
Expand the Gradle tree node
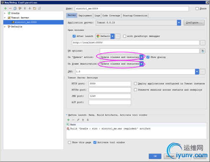point(5,13)
